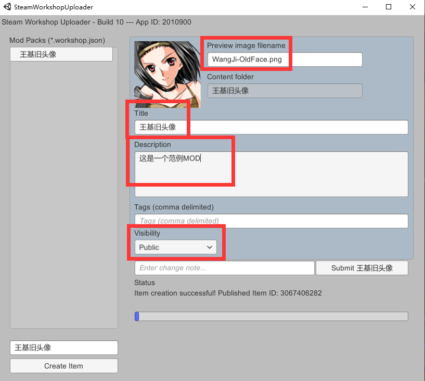Click the Tags comma delimited input field
This screenshot has width=425, height=381.
click(272, 221)
